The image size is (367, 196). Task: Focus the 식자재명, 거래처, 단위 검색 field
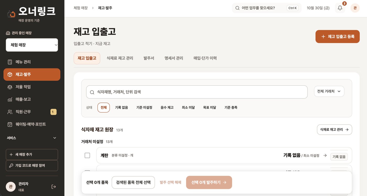[x=197, y=92]
